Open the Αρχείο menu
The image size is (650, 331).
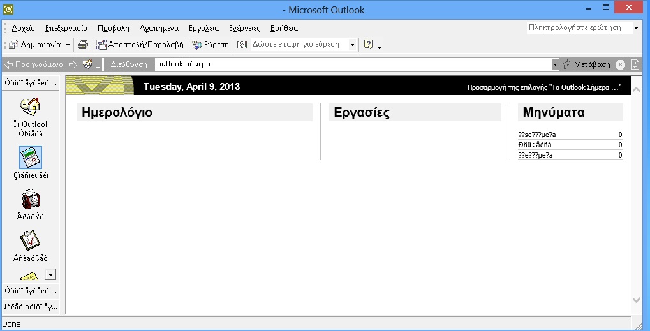tap(23, 28)
